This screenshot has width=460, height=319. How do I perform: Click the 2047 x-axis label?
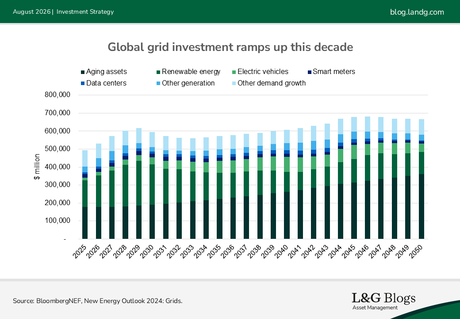tap(376, 252)
